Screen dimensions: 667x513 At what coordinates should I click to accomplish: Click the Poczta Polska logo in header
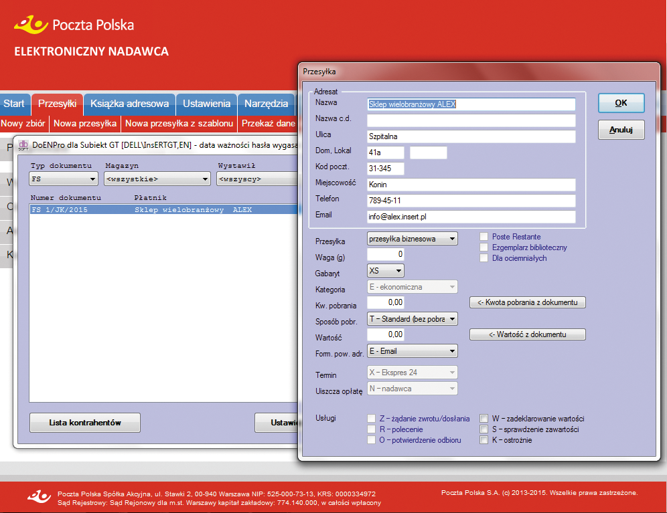74,25
